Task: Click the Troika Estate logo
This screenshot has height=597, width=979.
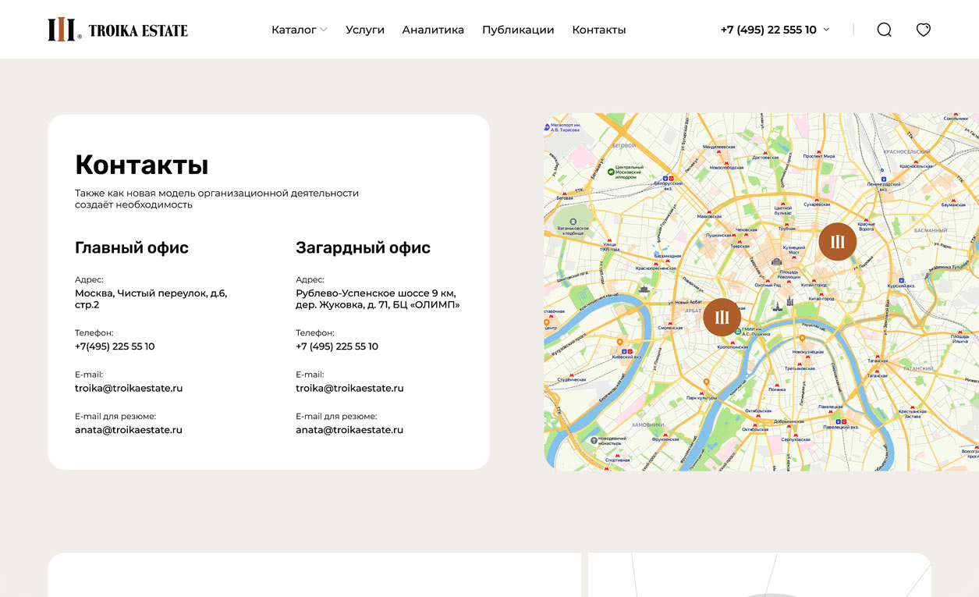Action: 118,30
